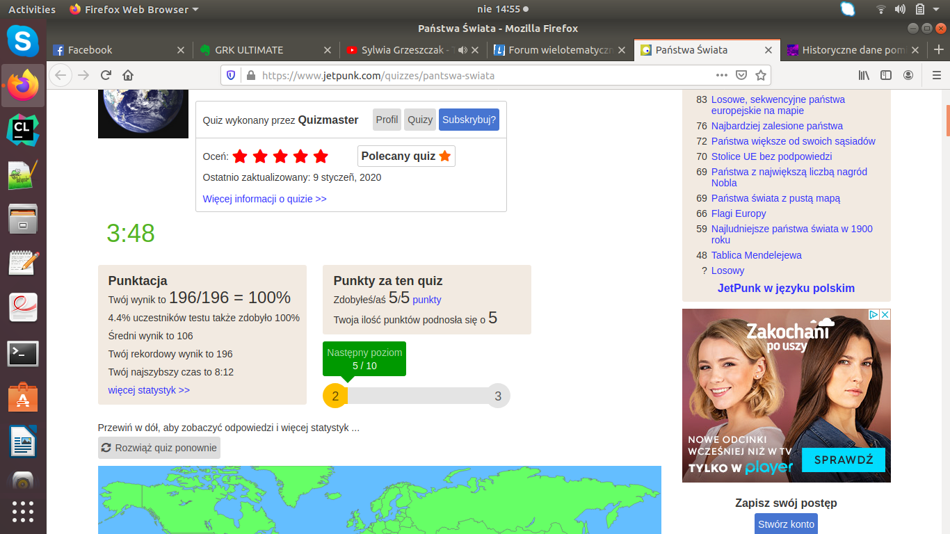Image resolution: width=950 pixels, height=534 pixels.
Task: Go to the Firefox home page icon
Action: (x=128, y=75)
